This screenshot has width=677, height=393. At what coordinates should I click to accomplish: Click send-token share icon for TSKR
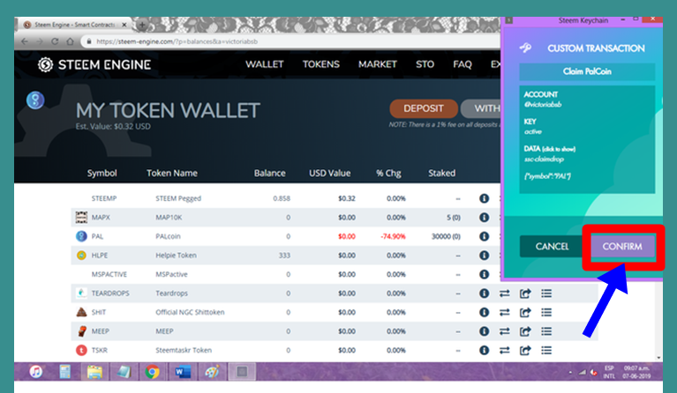pos(525,351)
